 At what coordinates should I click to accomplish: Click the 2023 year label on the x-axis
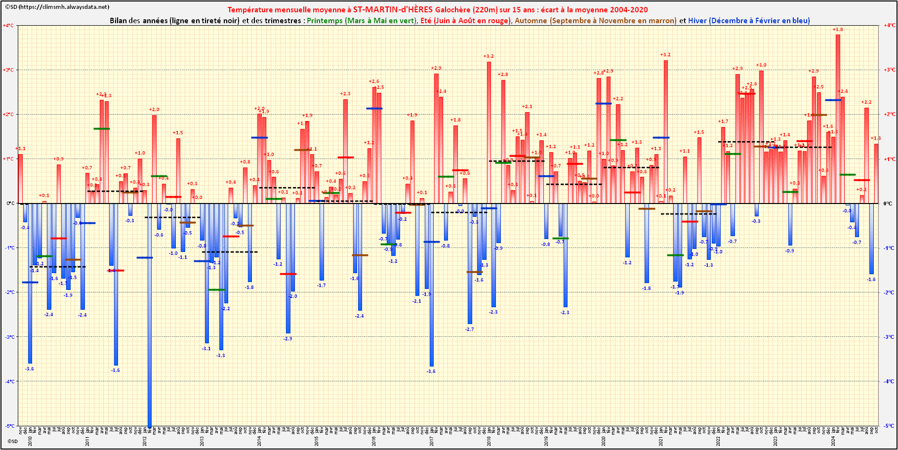(776, 441)
